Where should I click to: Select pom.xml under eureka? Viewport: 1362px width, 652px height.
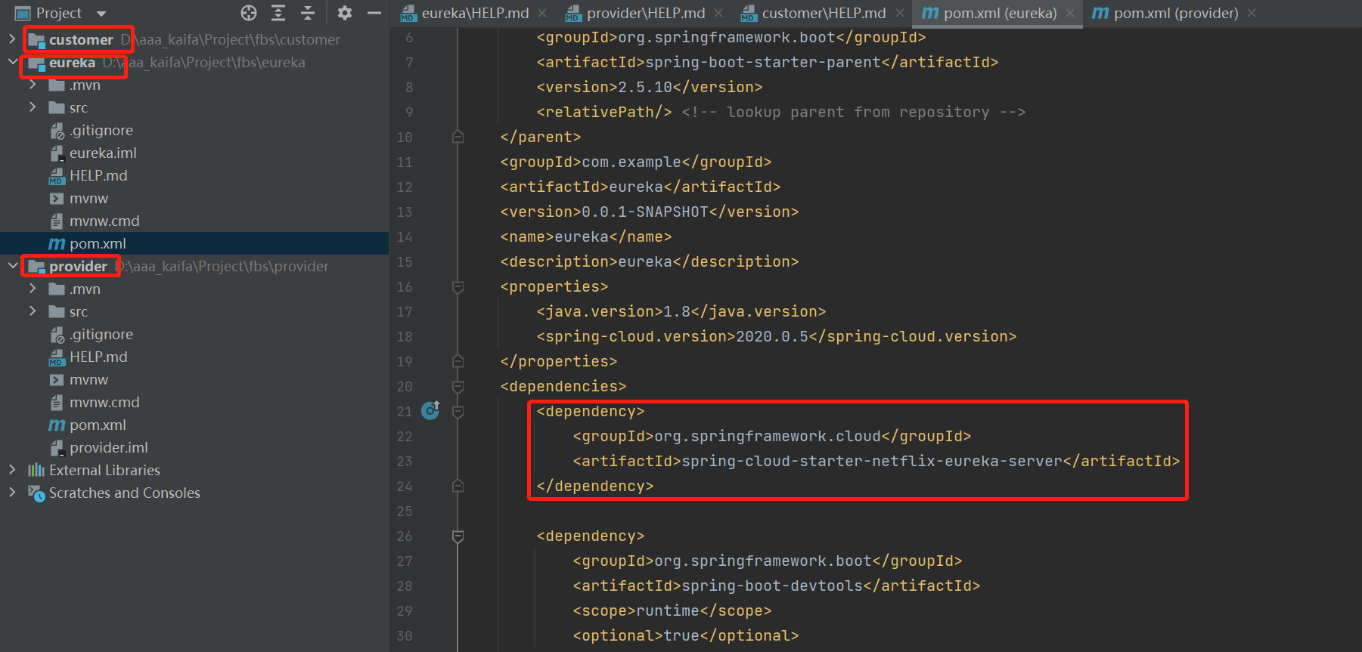coord(98,243)
